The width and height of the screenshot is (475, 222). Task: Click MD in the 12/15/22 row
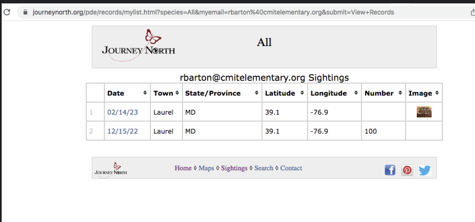(190, 131)
